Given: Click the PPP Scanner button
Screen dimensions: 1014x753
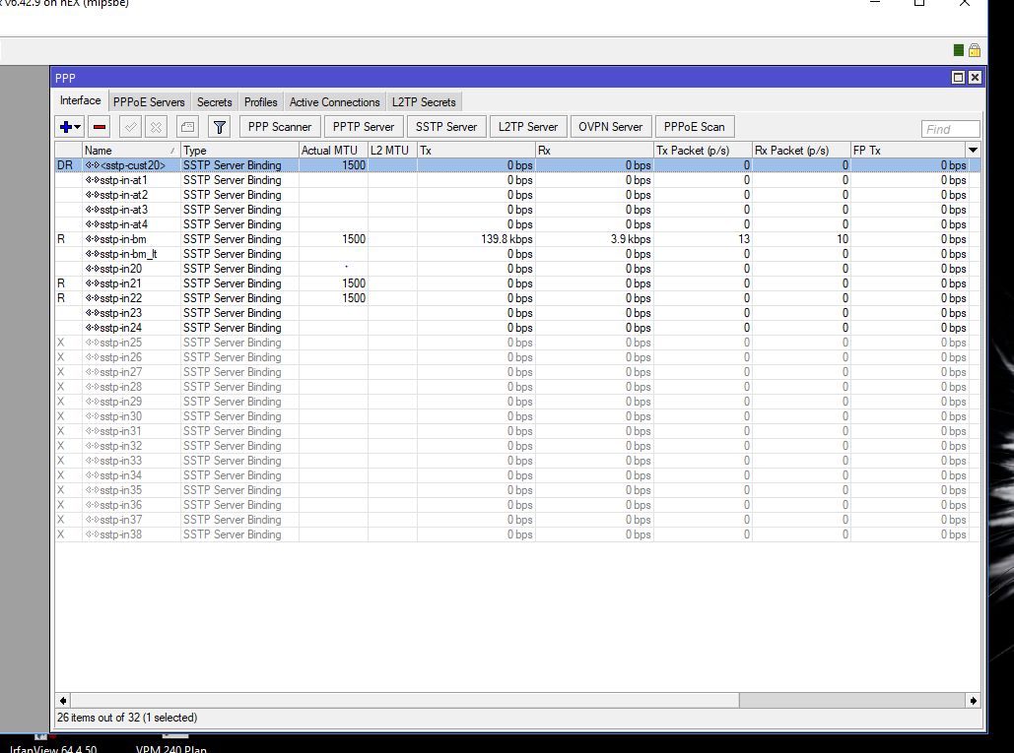Looking at the screenshot, I should coord(280,127).
